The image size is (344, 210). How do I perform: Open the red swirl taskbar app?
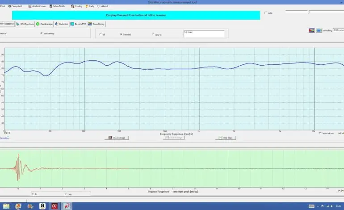pyautogui.click(x=55, y=206)
